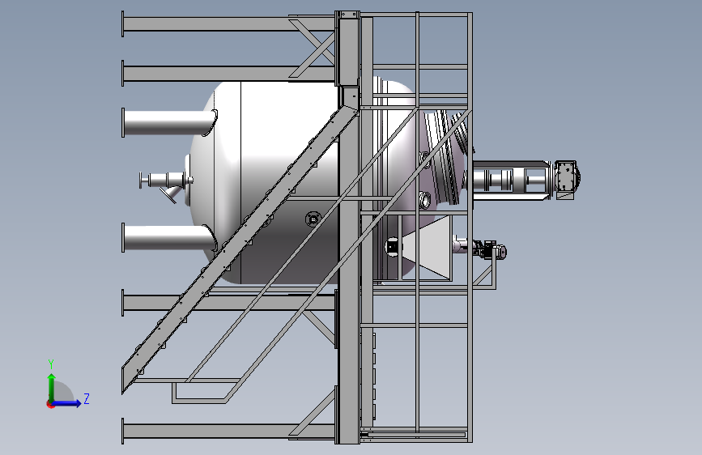Viewport: 702px width, 455px height.
Task: Click the green Y axis of the triad
Action: 52,387
